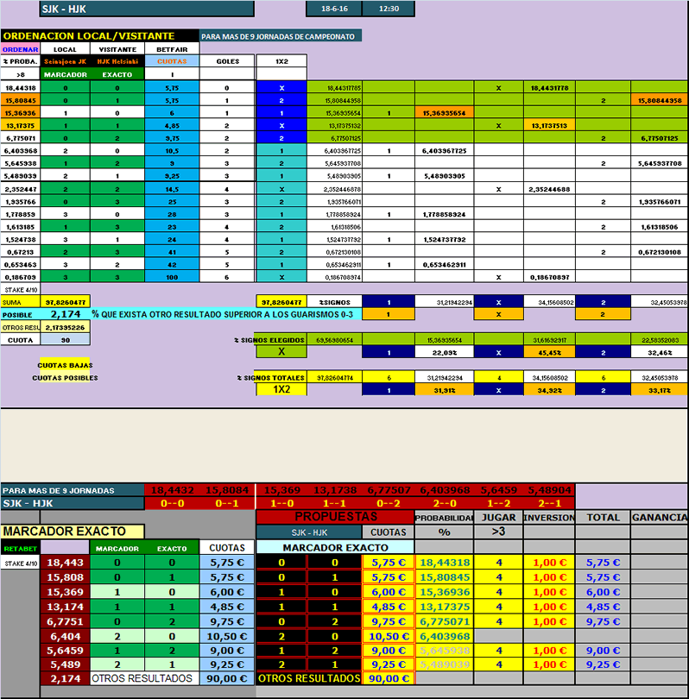Select the 10,50 € yellow cuota cell
This screenshot has width=689, height=699.
389,636
